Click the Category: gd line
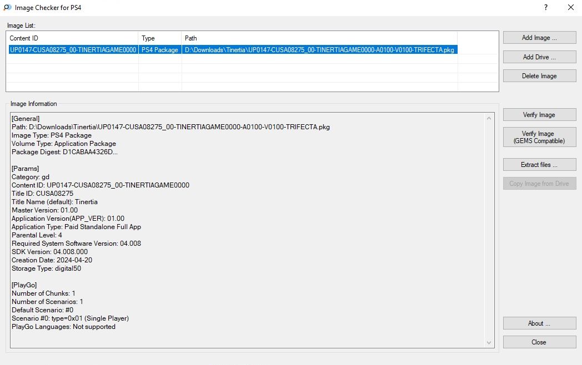This screenshot has height=365, width=582. tap(31, 177)
